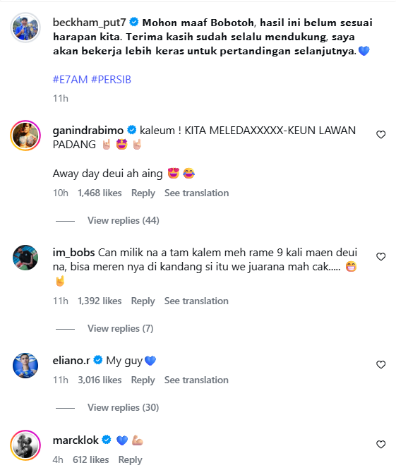The image size is (396, 475).
Task: Reply to ganindrabimo's comment
Action: click(x=143, y=193)
